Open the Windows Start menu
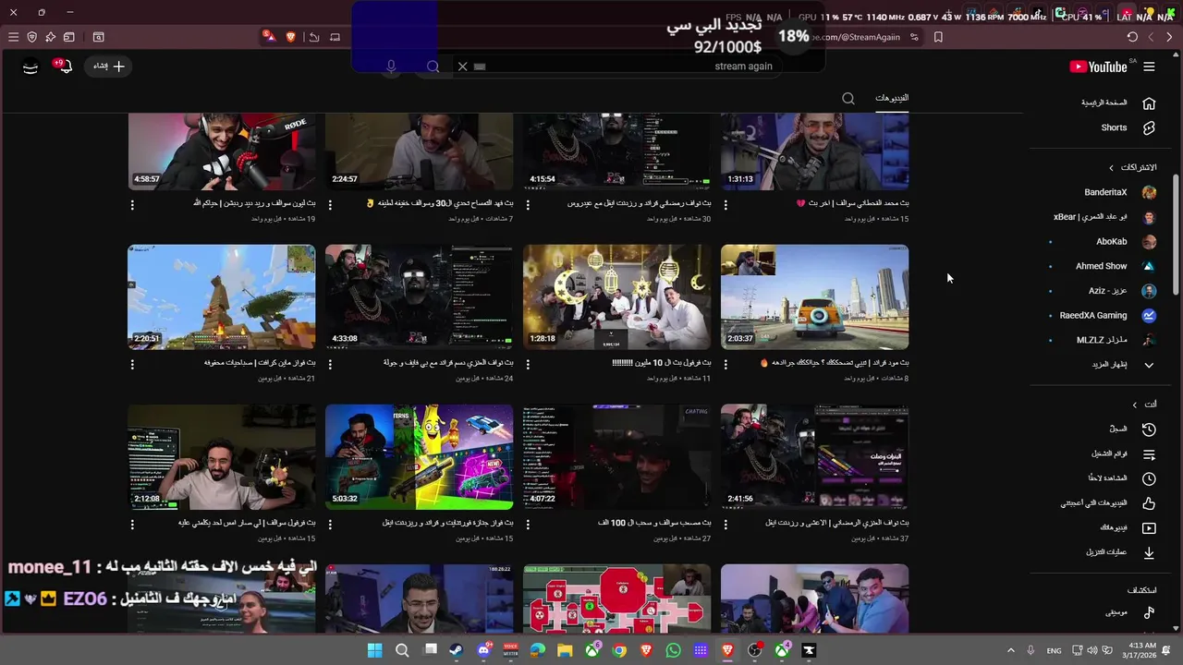 point(374,650)
